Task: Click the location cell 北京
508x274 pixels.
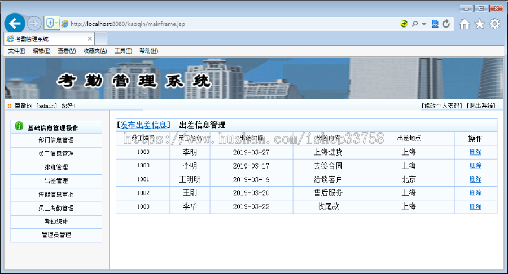Action: pos(409,179)
